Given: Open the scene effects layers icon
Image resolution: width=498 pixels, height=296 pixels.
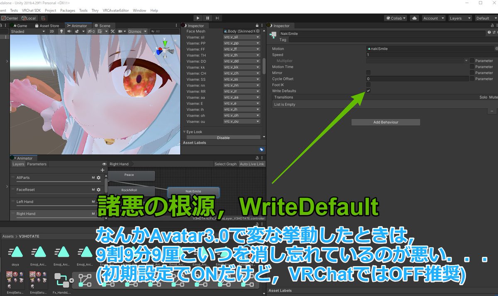Looking at the screenshot, I should click(78, 32).
